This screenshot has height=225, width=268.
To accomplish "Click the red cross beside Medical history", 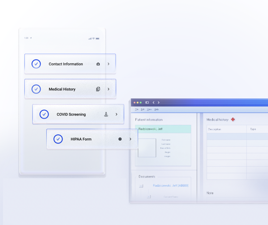I will point(233,119).
